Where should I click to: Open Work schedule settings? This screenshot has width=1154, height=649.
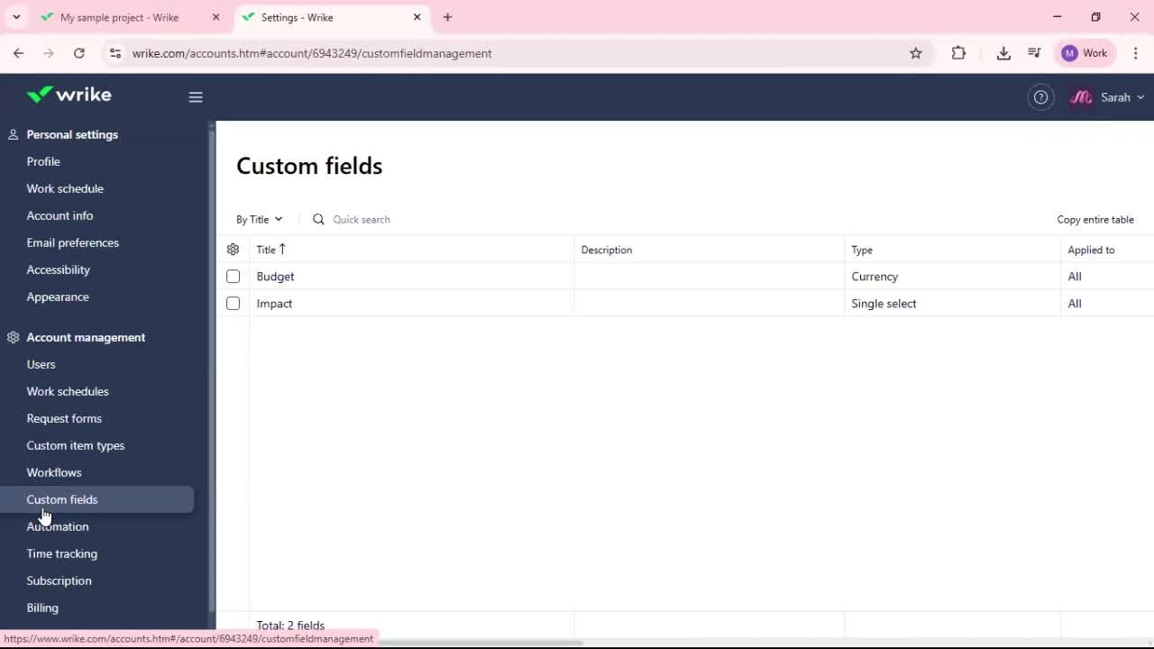(65, 188)
